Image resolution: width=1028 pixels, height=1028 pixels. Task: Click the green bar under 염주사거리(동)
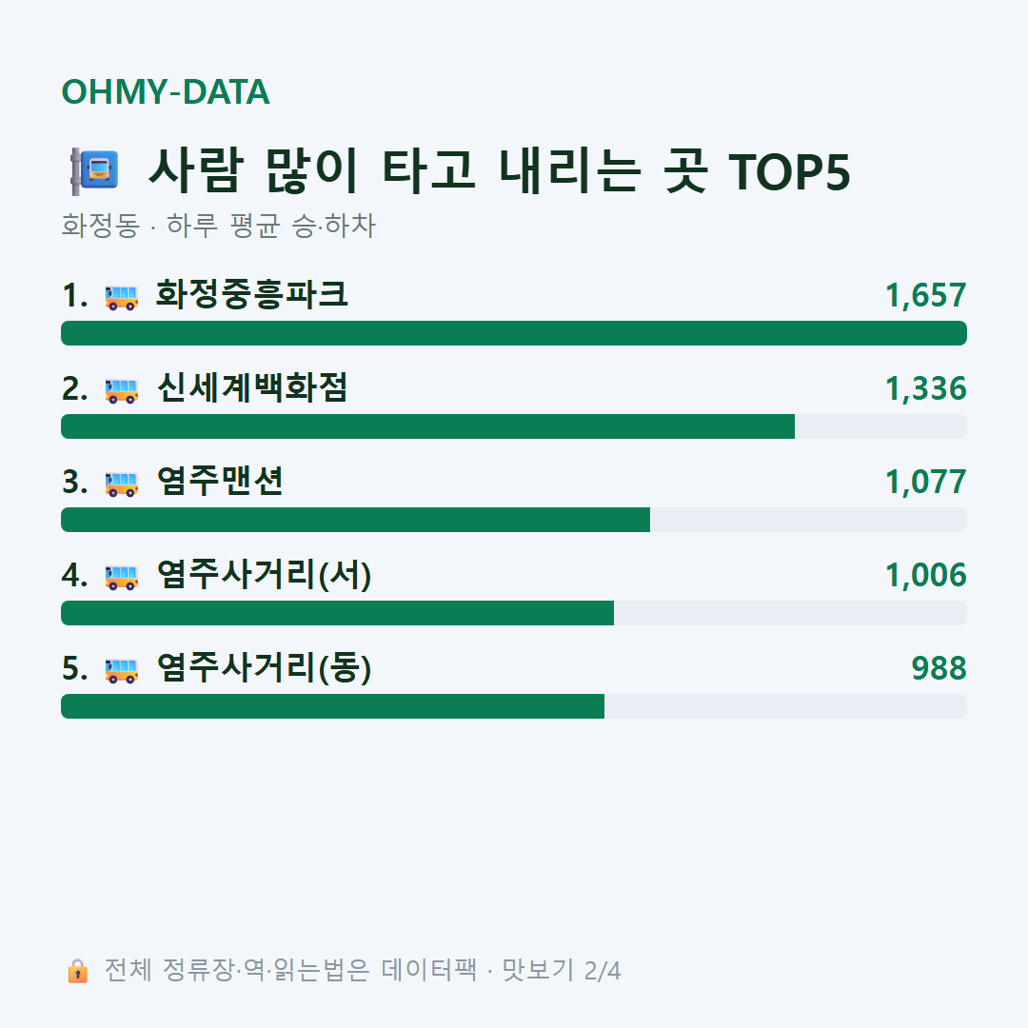click(x=332, y=706)
